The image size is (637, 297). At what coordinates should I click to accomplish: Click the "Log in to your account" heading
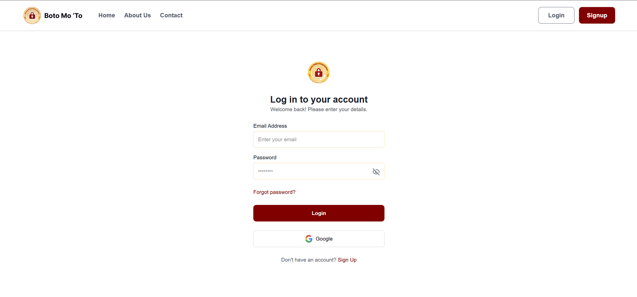point(318,99)
